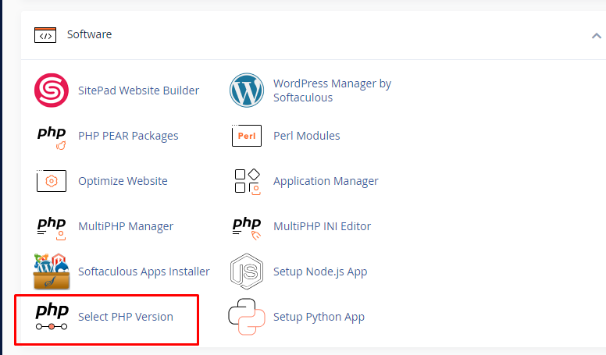Open the Setup Python App link
The height and width of the screenshot is (355, 606).
pos(319,317)
